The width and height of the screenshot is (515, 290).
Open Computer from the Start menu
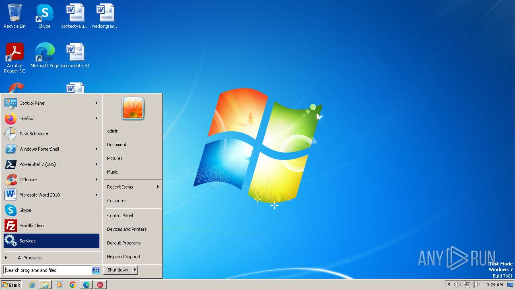tap(133, 201)
